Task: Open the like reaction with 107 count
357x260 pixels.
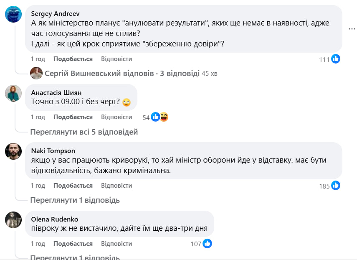Action: [208, 243]
